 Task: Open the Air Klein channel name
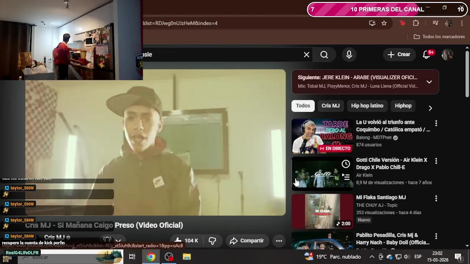point(364,175)
